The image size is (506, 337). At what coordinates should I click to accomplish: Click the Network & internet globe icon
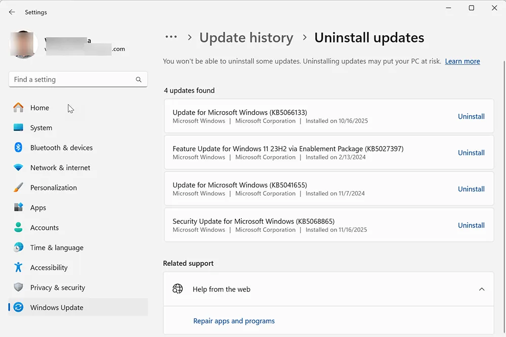(18, 167)
